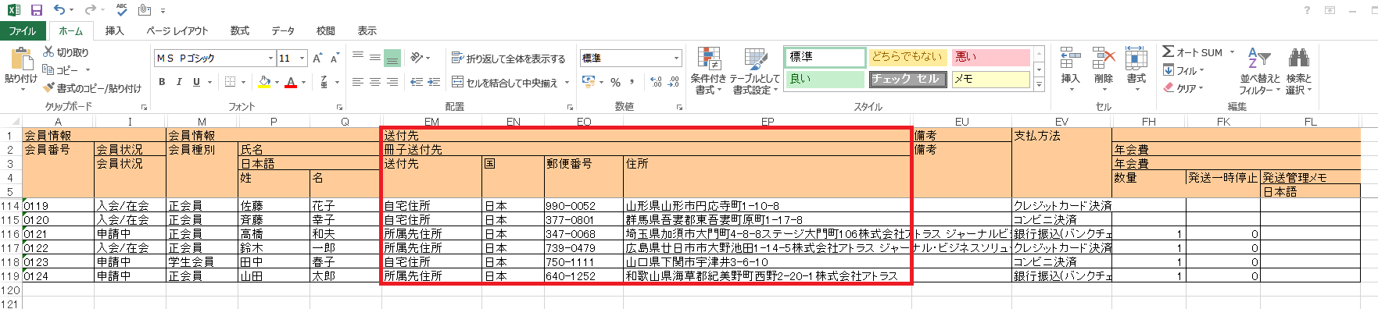Click the paperclip clipboard quick access icon

(x=145, y=10)
